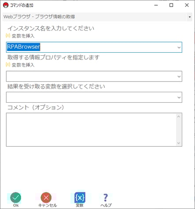Click variable icon beside instance name 変数を挿入
The image size is (195, 209).
8,36
